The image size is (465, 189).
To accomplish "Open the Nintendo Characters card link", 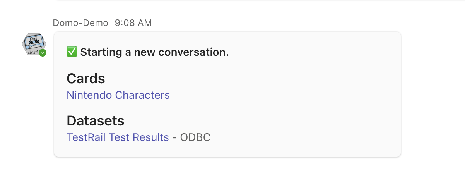I will tap(118, 95).
